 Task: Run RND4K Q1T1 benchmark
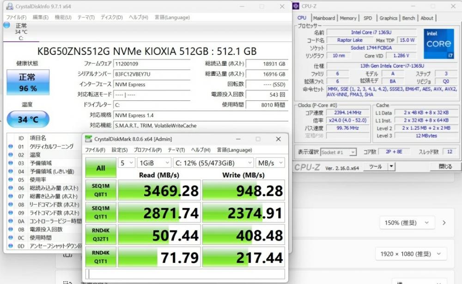(101, 257)
